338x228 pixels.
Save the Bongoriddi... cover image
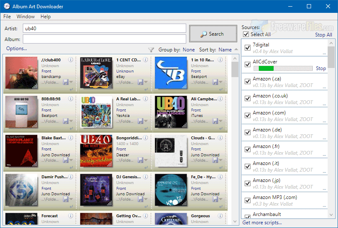pyautogui.click(x=140, y=160)
